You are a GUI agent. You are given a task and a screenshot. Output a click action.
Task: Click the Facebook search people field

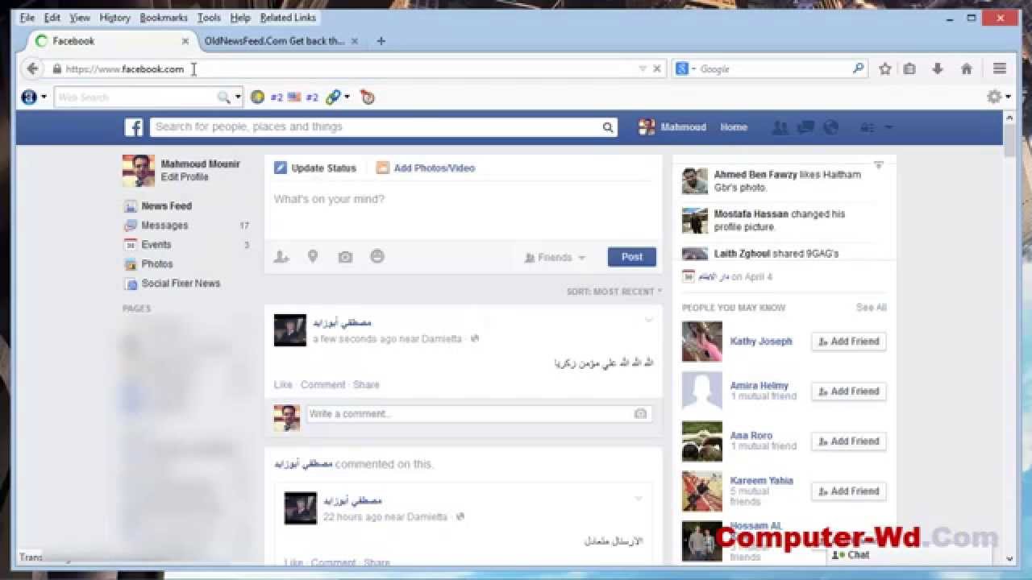(x=376, y=127)
